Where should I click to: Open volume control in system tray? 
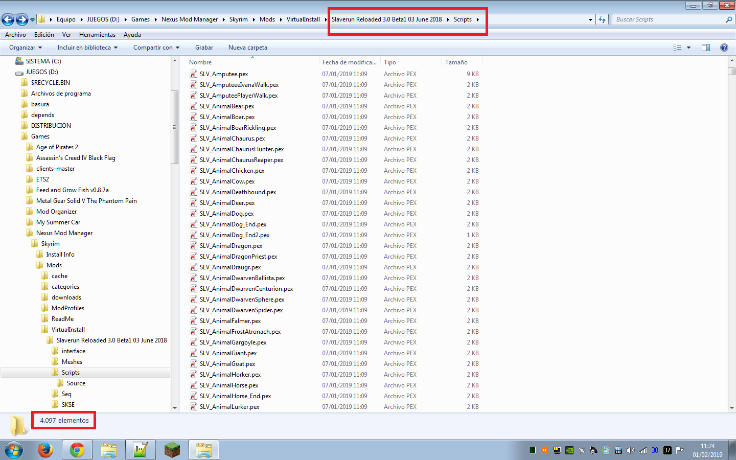point(630,450)
